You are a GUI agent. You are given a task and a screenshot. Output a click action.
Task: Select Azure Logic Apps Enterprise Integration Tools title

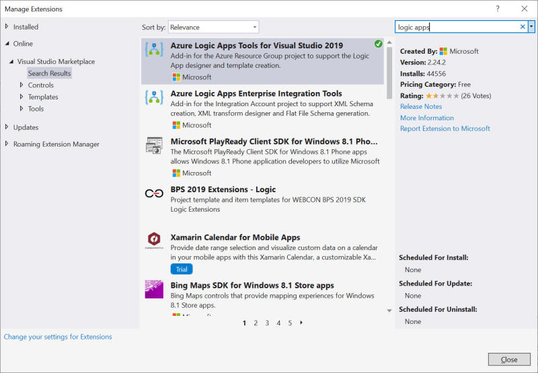256,93
